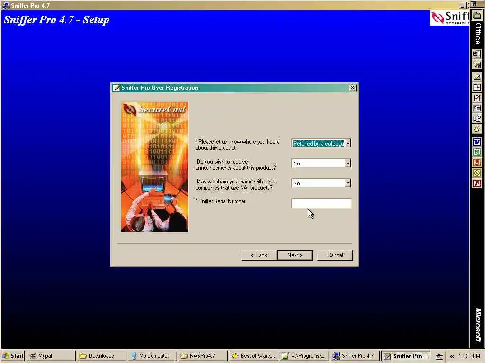Switch to Mypal in taskbar
Viewport: 485px width, 363px height.
[x=50, y=356]
